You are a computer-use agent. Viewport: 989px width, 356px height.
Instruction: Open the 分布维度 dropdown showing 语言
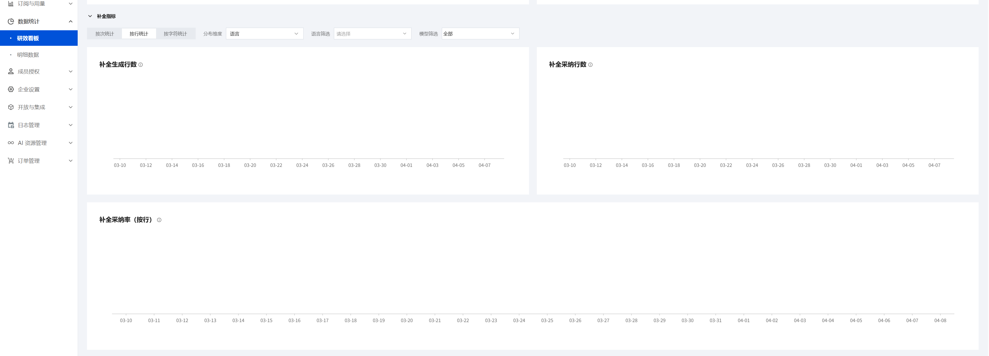tap(264, 34)
